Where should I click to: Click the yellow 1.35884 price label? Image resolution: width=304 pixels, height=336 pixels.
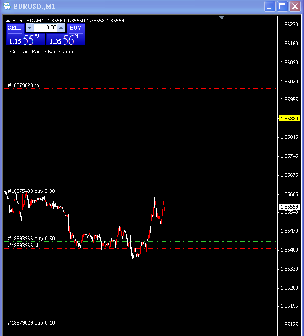pyautogui.click(x=289, y=119)
